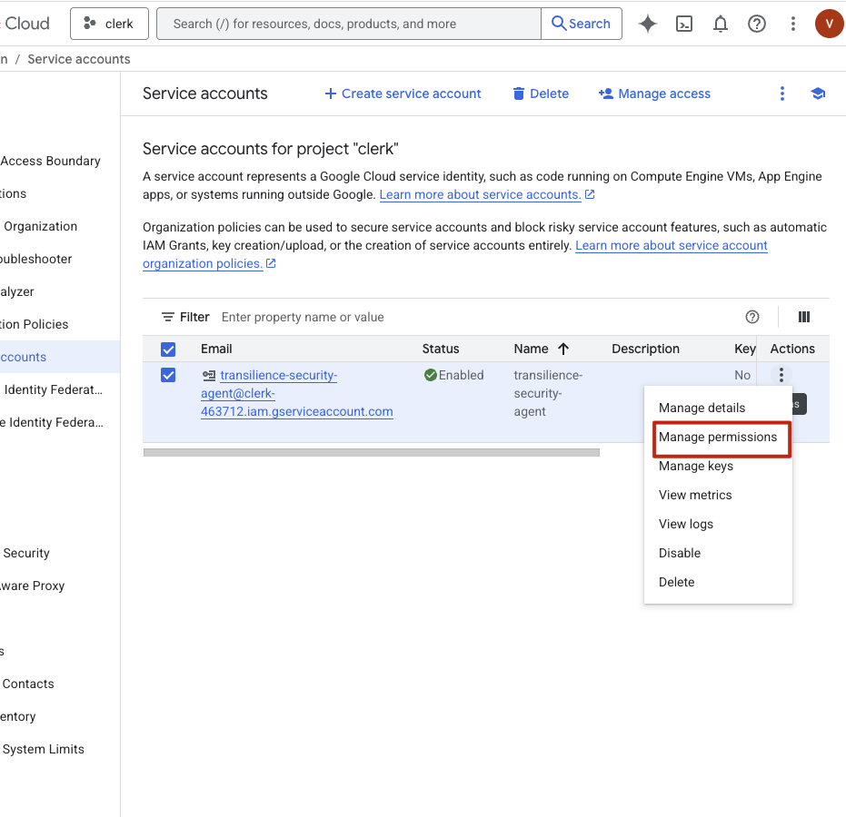Viewport: 846px width, 817px height.
Task: Click Manage access button
Action: [x=654, y=94]
